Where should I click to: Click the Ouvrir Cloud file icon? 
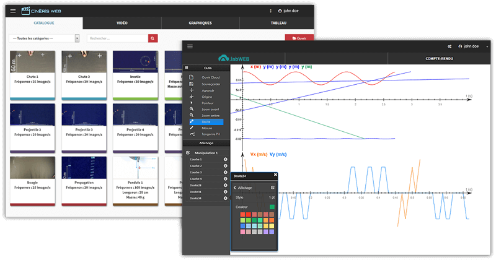point(192,77)
